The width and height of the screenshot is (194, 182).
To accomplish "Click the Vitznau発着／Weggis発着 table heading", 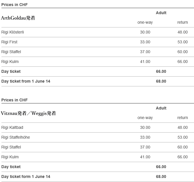I will tap(28, 113).
